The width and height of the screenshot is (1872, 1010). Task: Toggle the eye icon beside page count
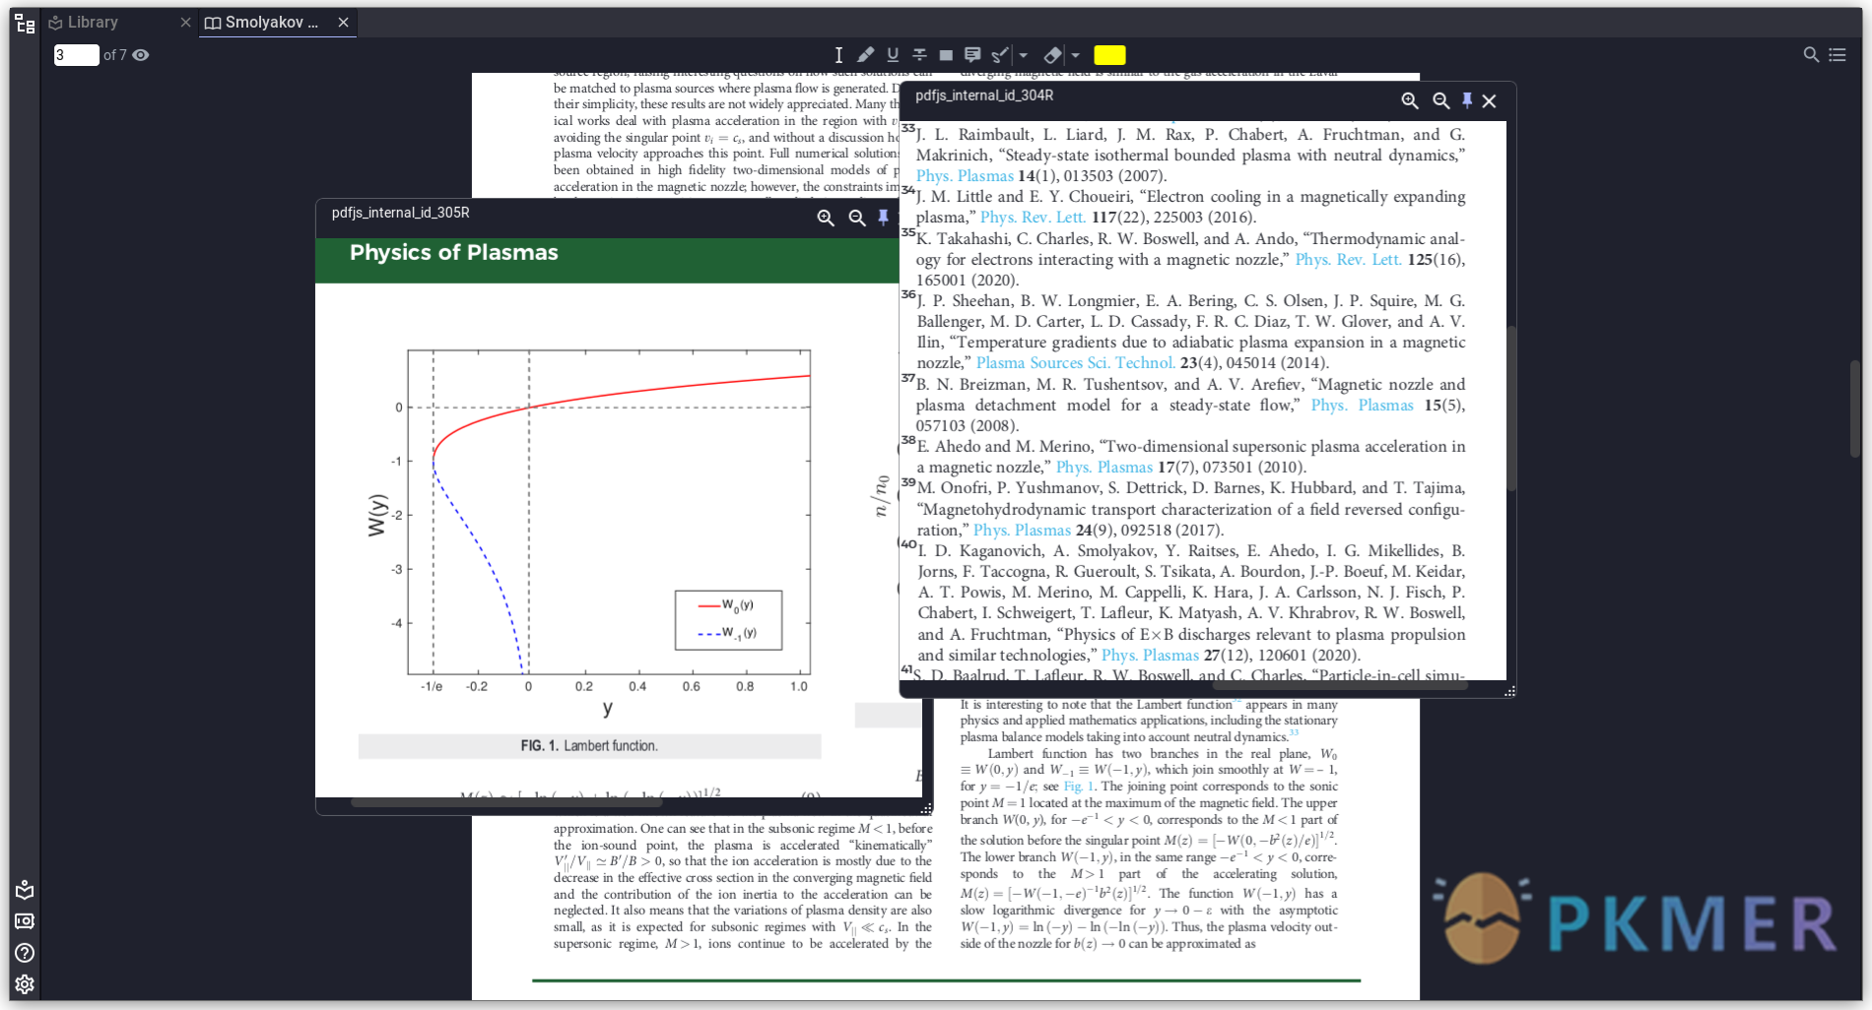141,55
